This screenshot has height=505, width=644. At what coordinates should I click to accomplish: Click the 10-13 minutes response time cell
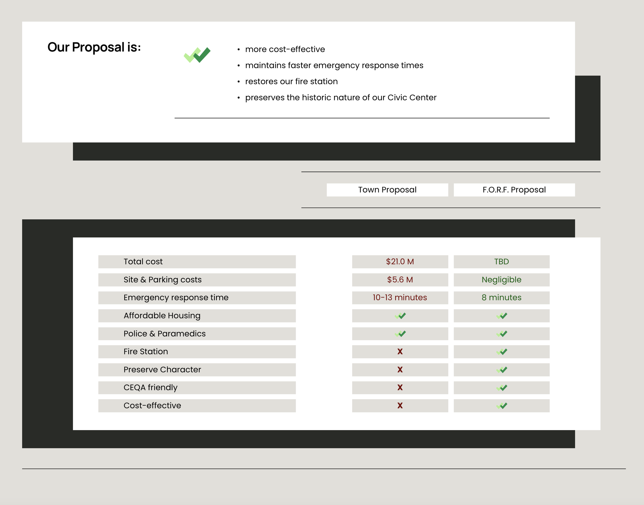(400, 298)
